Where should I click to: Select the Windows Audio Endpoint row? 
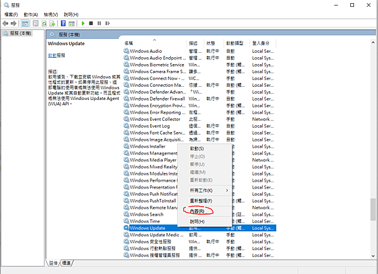[x=200, y=58]
